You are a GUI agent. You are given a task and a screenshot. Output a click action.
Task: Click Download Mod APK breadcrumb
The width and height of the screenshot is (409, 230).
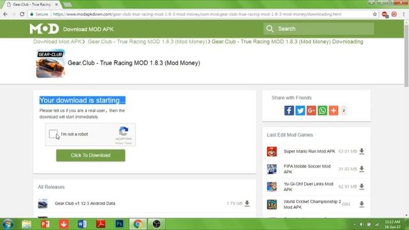click(x=57, y=42)
